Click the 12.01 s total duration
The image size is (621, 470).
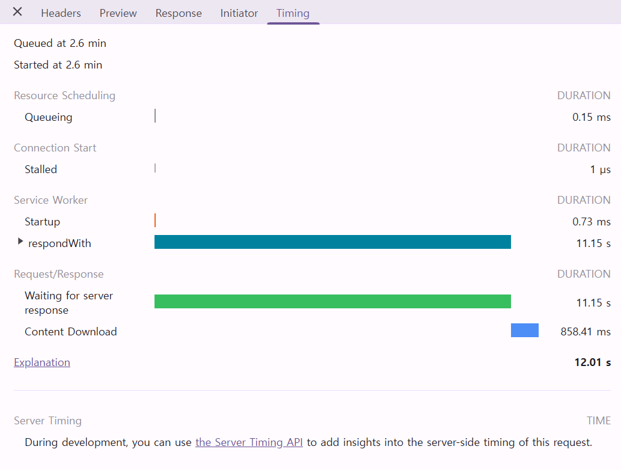(x=592, y=362)
